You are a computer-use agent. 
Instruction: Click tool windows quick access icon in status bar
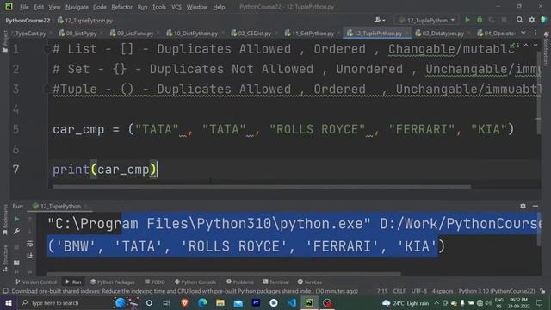coord(5,291)
